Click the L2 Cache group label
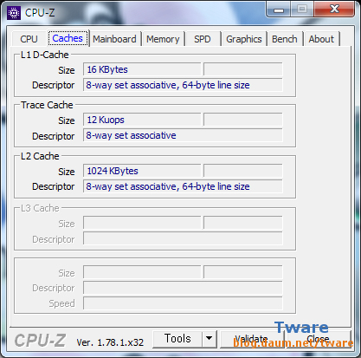Viewport: 361px width, 358px height. 40,156
